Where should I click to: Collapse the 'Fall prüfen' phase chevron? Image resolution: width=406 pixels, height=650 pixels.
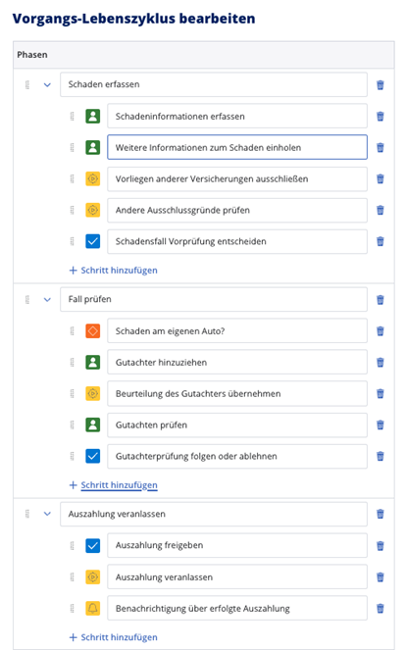pos(47,300)
